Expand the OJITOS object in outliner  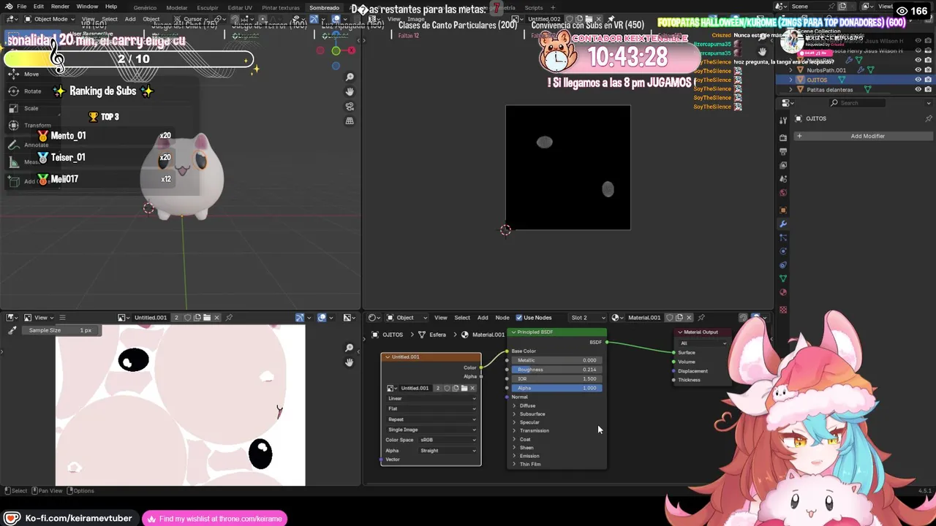[790, 80]
